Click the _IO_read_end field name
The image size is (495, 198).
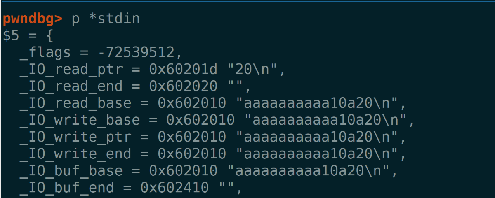tap(71, 86)
